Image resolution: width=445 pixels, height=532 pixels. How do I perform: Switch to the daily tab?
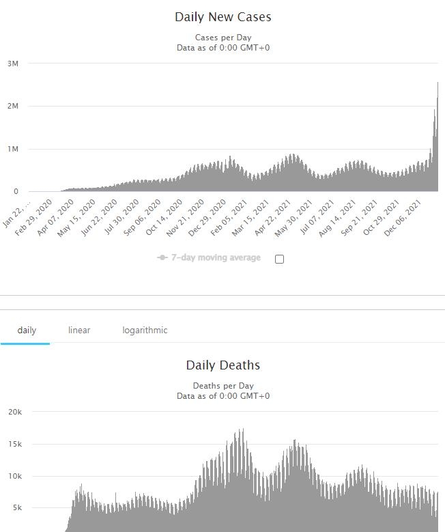pyautogui.click(x=27, y=330)
